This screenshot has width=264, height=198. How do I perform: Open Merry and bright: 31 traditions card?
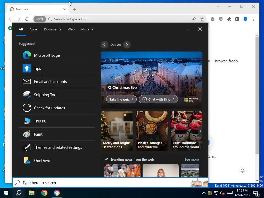click(x=117, y=131)
